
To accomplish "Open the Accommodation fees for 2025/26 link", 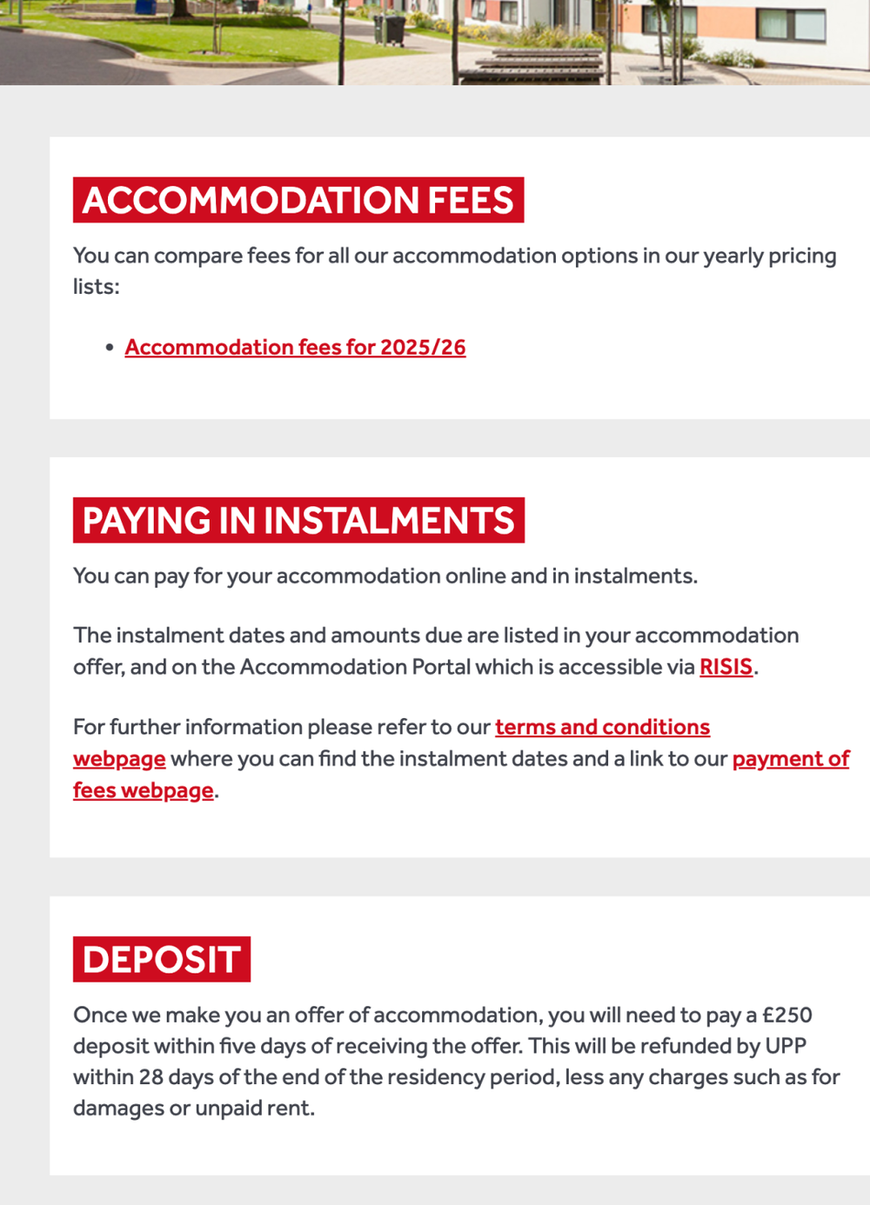I will 295,347.
